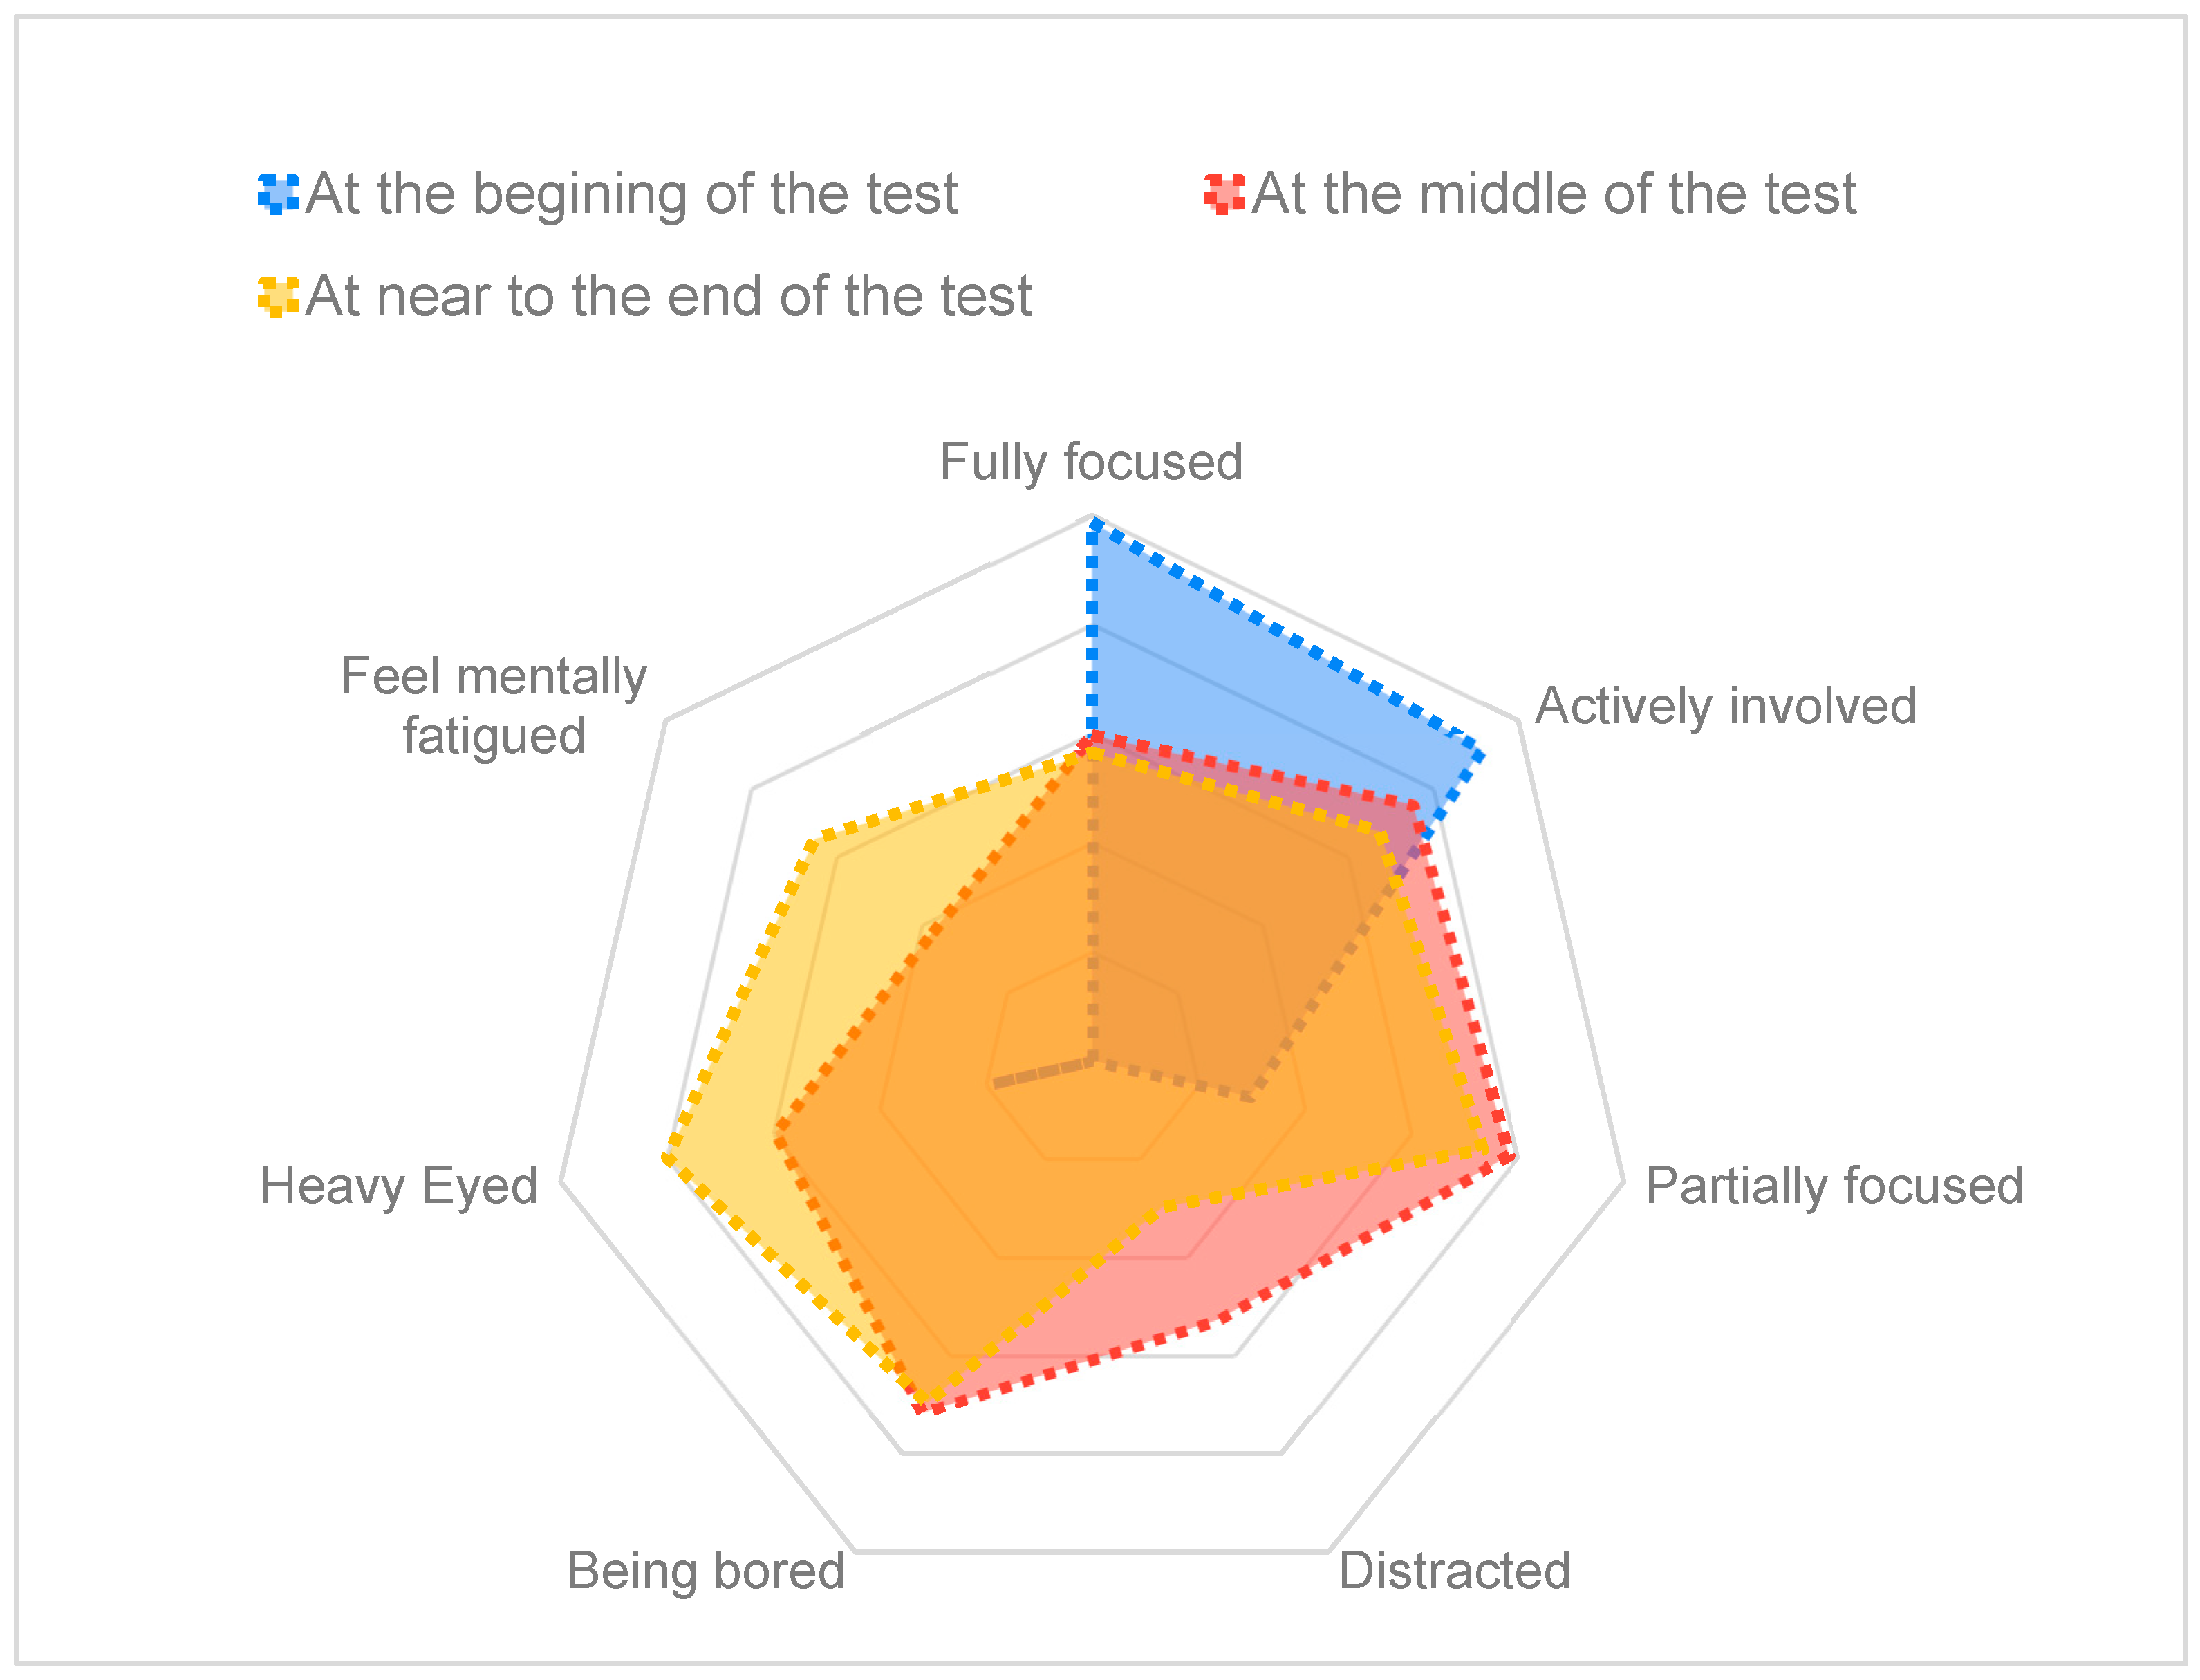Select the 'Partially focused' axis label
The height and width of the screenshot is (1680, 2200).
click(x=1834, y=1186)
